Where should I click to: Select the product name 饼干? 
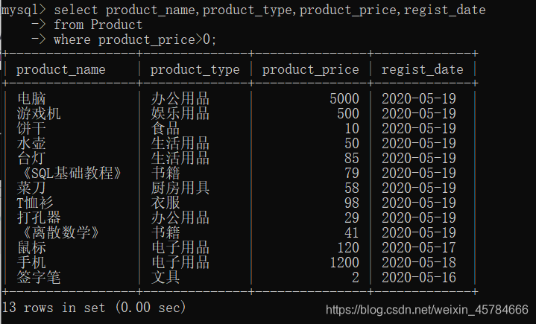coord(31,129)
